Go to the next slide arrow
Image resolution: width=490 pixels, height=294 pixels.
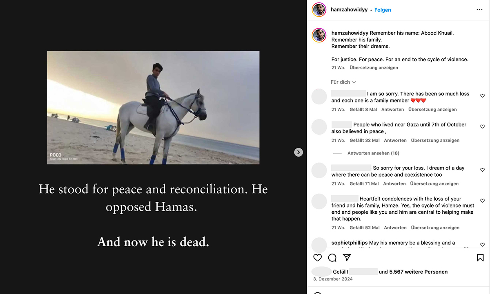click(298, 152)
